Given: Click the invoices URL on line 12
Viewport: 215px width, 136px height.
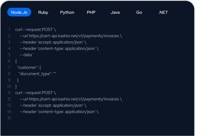Looking at the screenshot, I should pyautogui.click(x=74, y=99).
